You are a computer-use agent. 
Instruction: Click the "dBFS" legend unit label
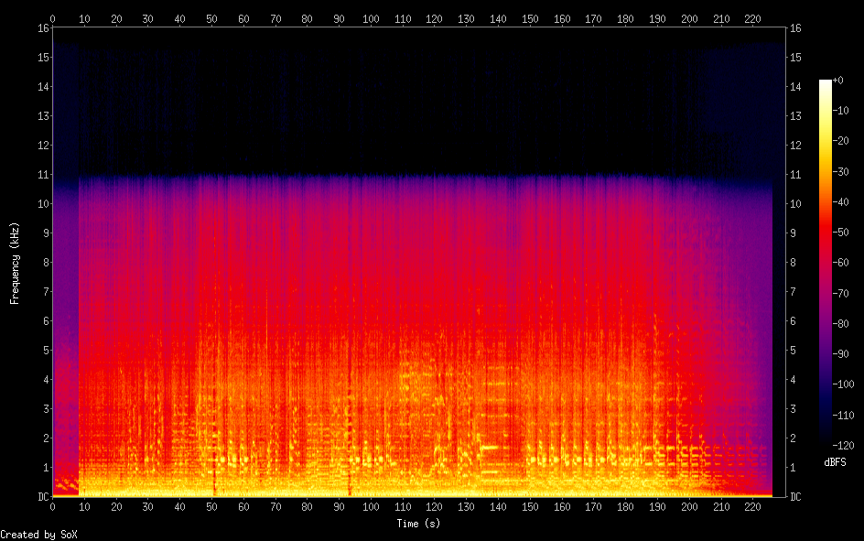tap(835, 462)
